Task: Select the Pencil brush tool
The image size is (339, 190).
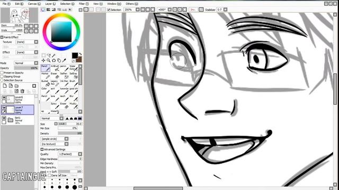Action: tap(46, 68)
